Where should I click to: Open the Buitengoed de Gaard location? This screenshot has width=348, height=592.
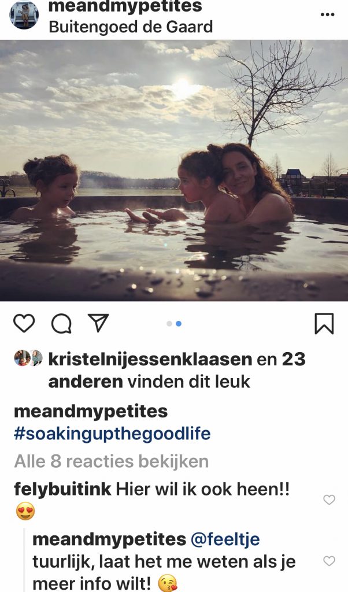(x=131, y=27)
